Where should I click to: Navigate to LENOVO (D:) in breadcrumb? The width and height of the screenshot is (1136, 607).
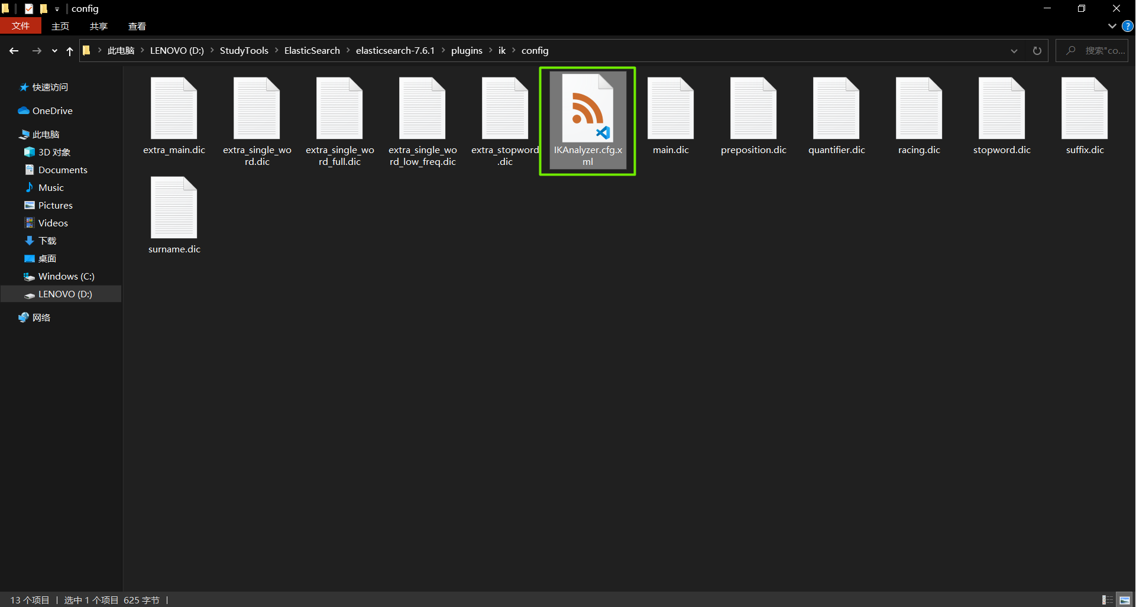(x=177, y=50)
